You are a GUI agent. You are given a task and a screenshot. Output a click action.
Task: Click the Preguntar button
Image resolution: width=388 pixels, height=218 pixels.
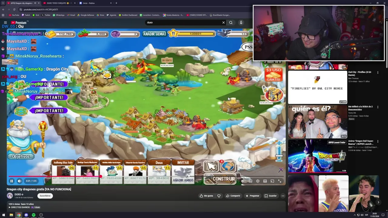coord(253,196)
